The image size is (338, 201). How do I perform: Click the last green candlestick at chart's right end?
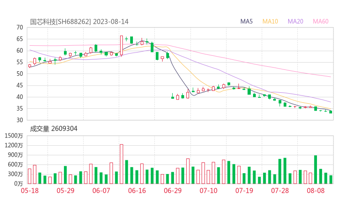click(x=331, y=112)
